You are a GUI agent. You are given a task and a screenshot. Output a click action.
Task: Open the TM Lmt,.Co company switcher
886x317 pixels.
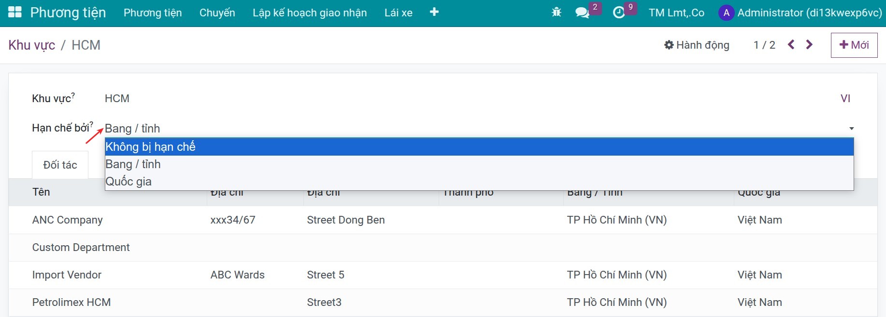coord(676,13)
